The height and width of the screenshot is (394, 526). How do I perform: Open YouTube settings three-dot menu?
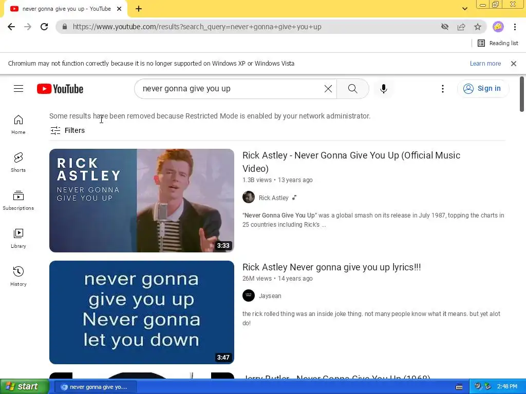pyautogui.click(x=443, y=89)
